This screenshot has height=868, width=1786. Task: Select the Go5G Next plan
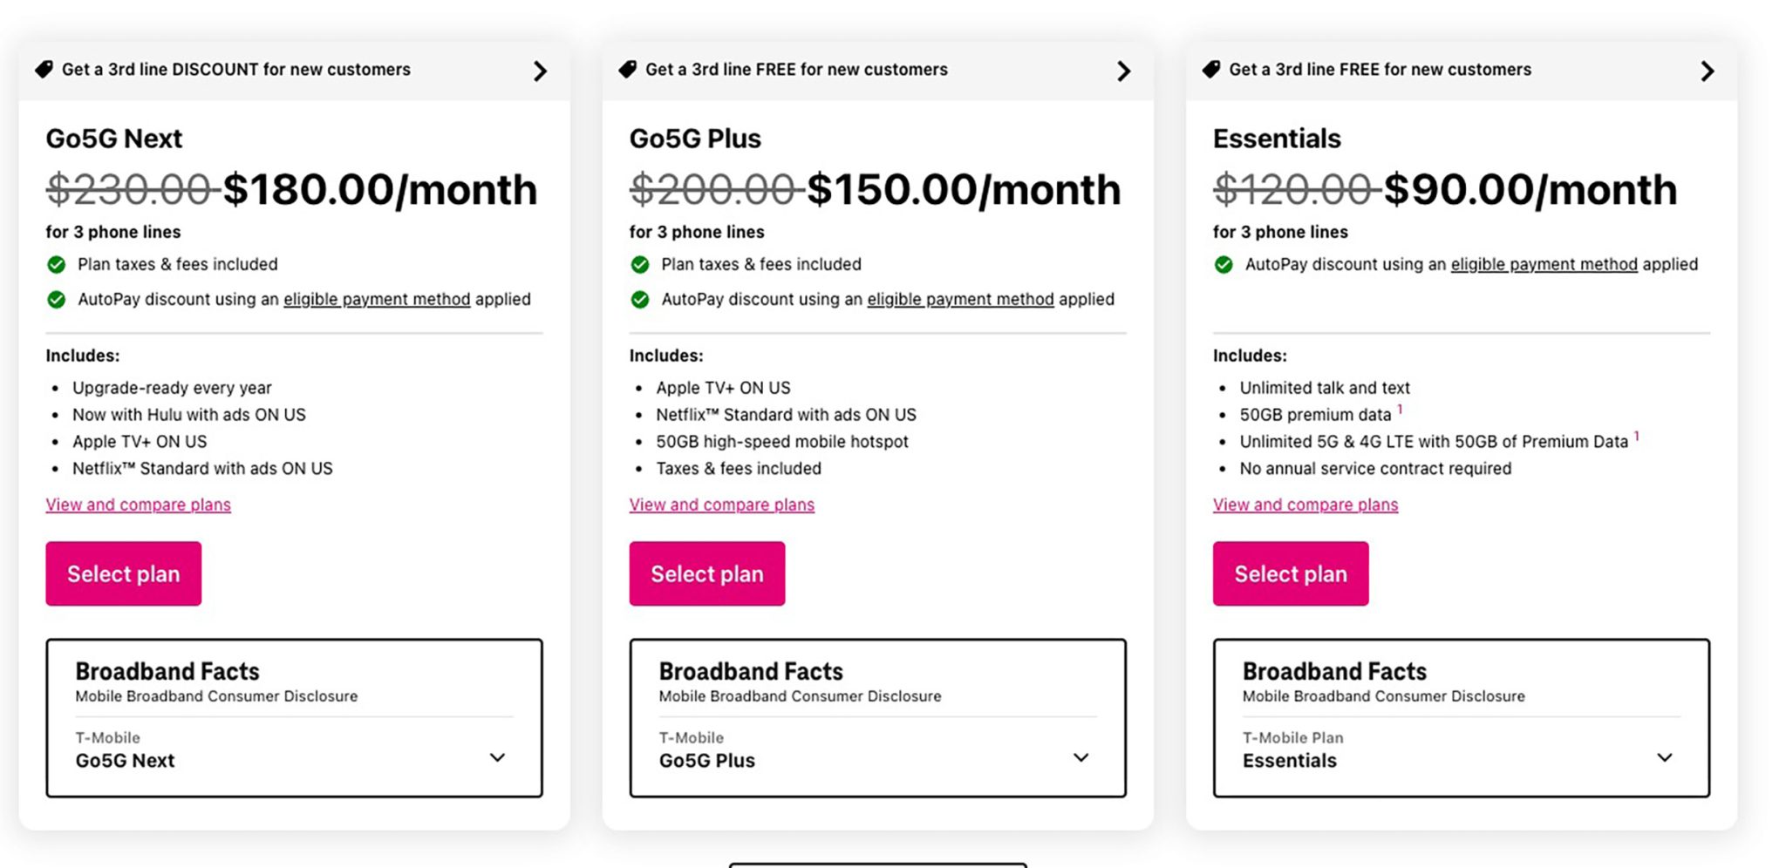tap(124, 573)
